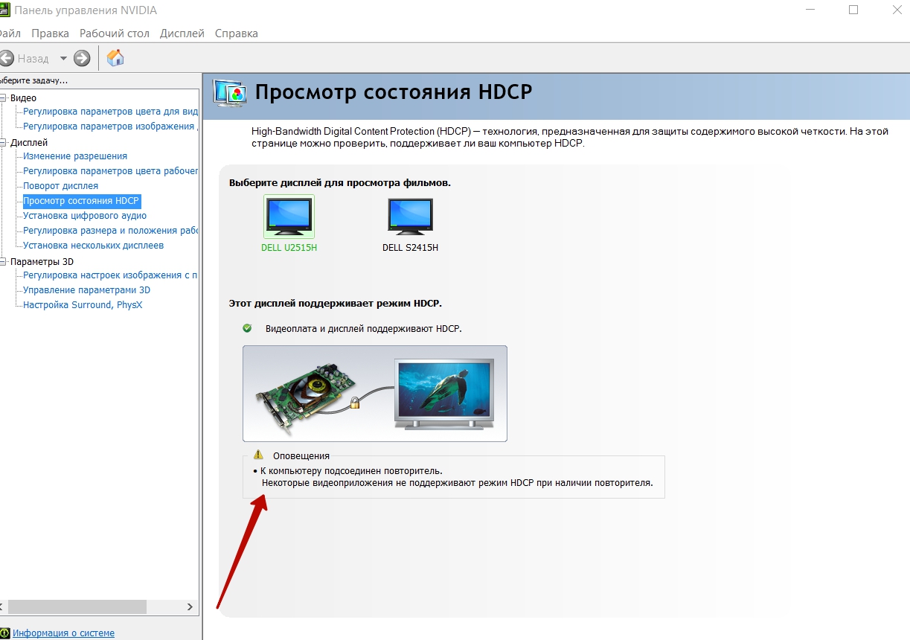The height and width of the screenshot is (640, 910).
Task: Click the DELL S2415H label
Action: 410,248
